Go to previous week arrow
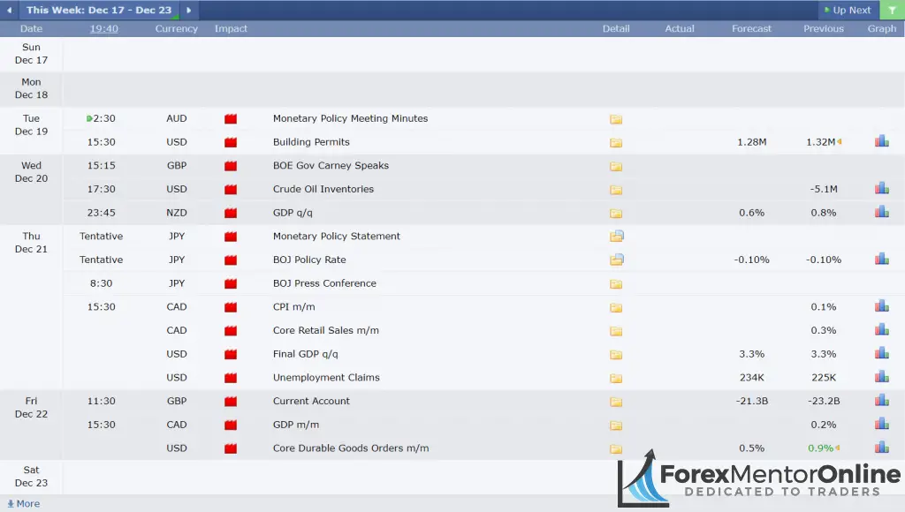 [x=9, y=11]
